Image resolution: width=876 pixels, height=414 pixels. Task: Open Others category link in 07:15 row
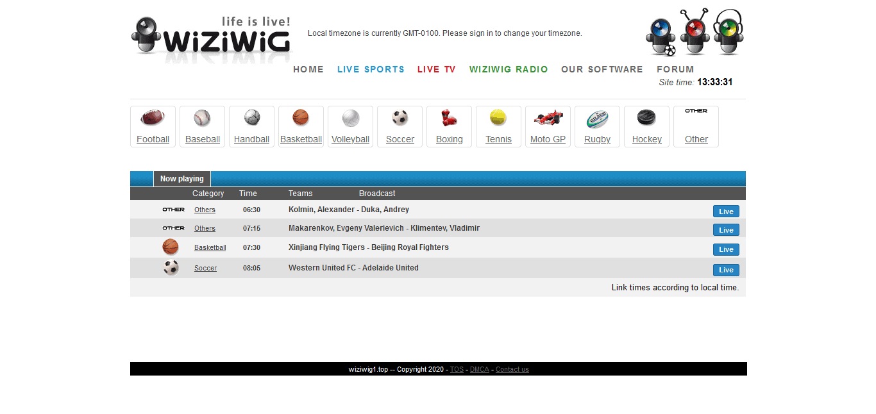pos(205,229)
